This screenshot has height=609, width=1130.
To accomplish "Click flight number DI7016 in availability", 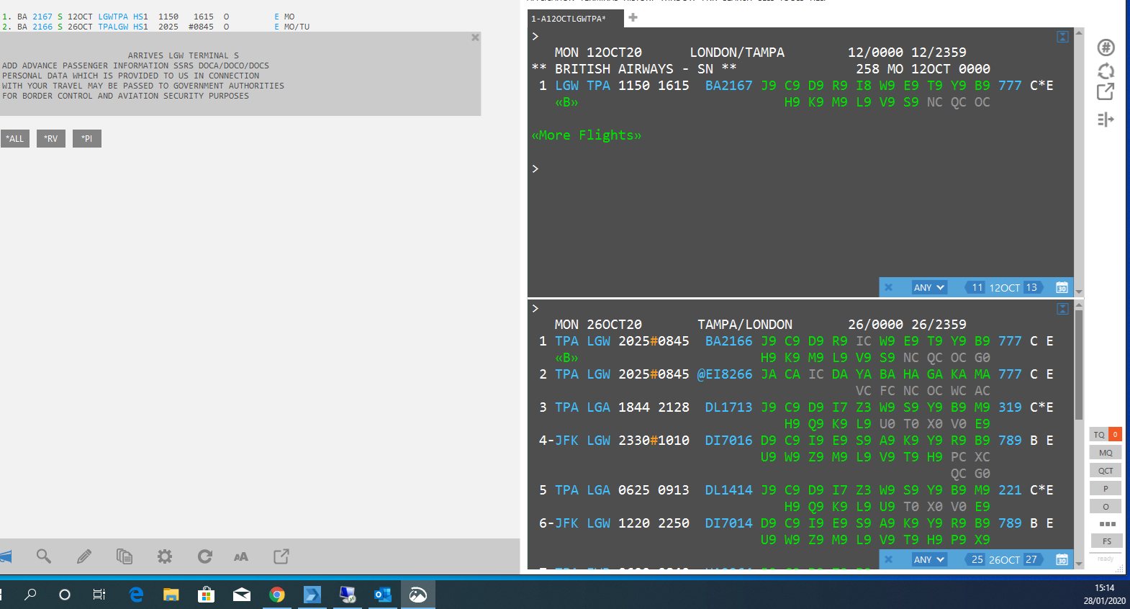I will coord(728,441).
